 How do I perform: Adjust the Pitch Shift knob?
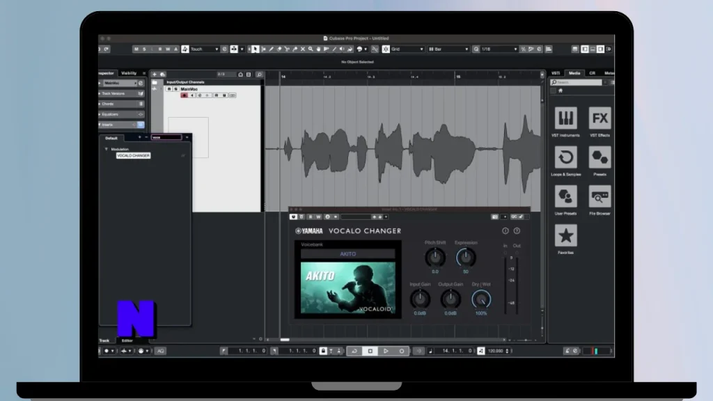(435, 258)
